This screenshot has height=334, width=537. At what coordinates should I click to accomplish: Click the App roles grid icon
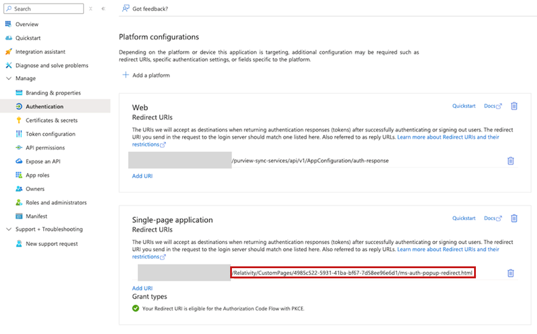[19, 175]
